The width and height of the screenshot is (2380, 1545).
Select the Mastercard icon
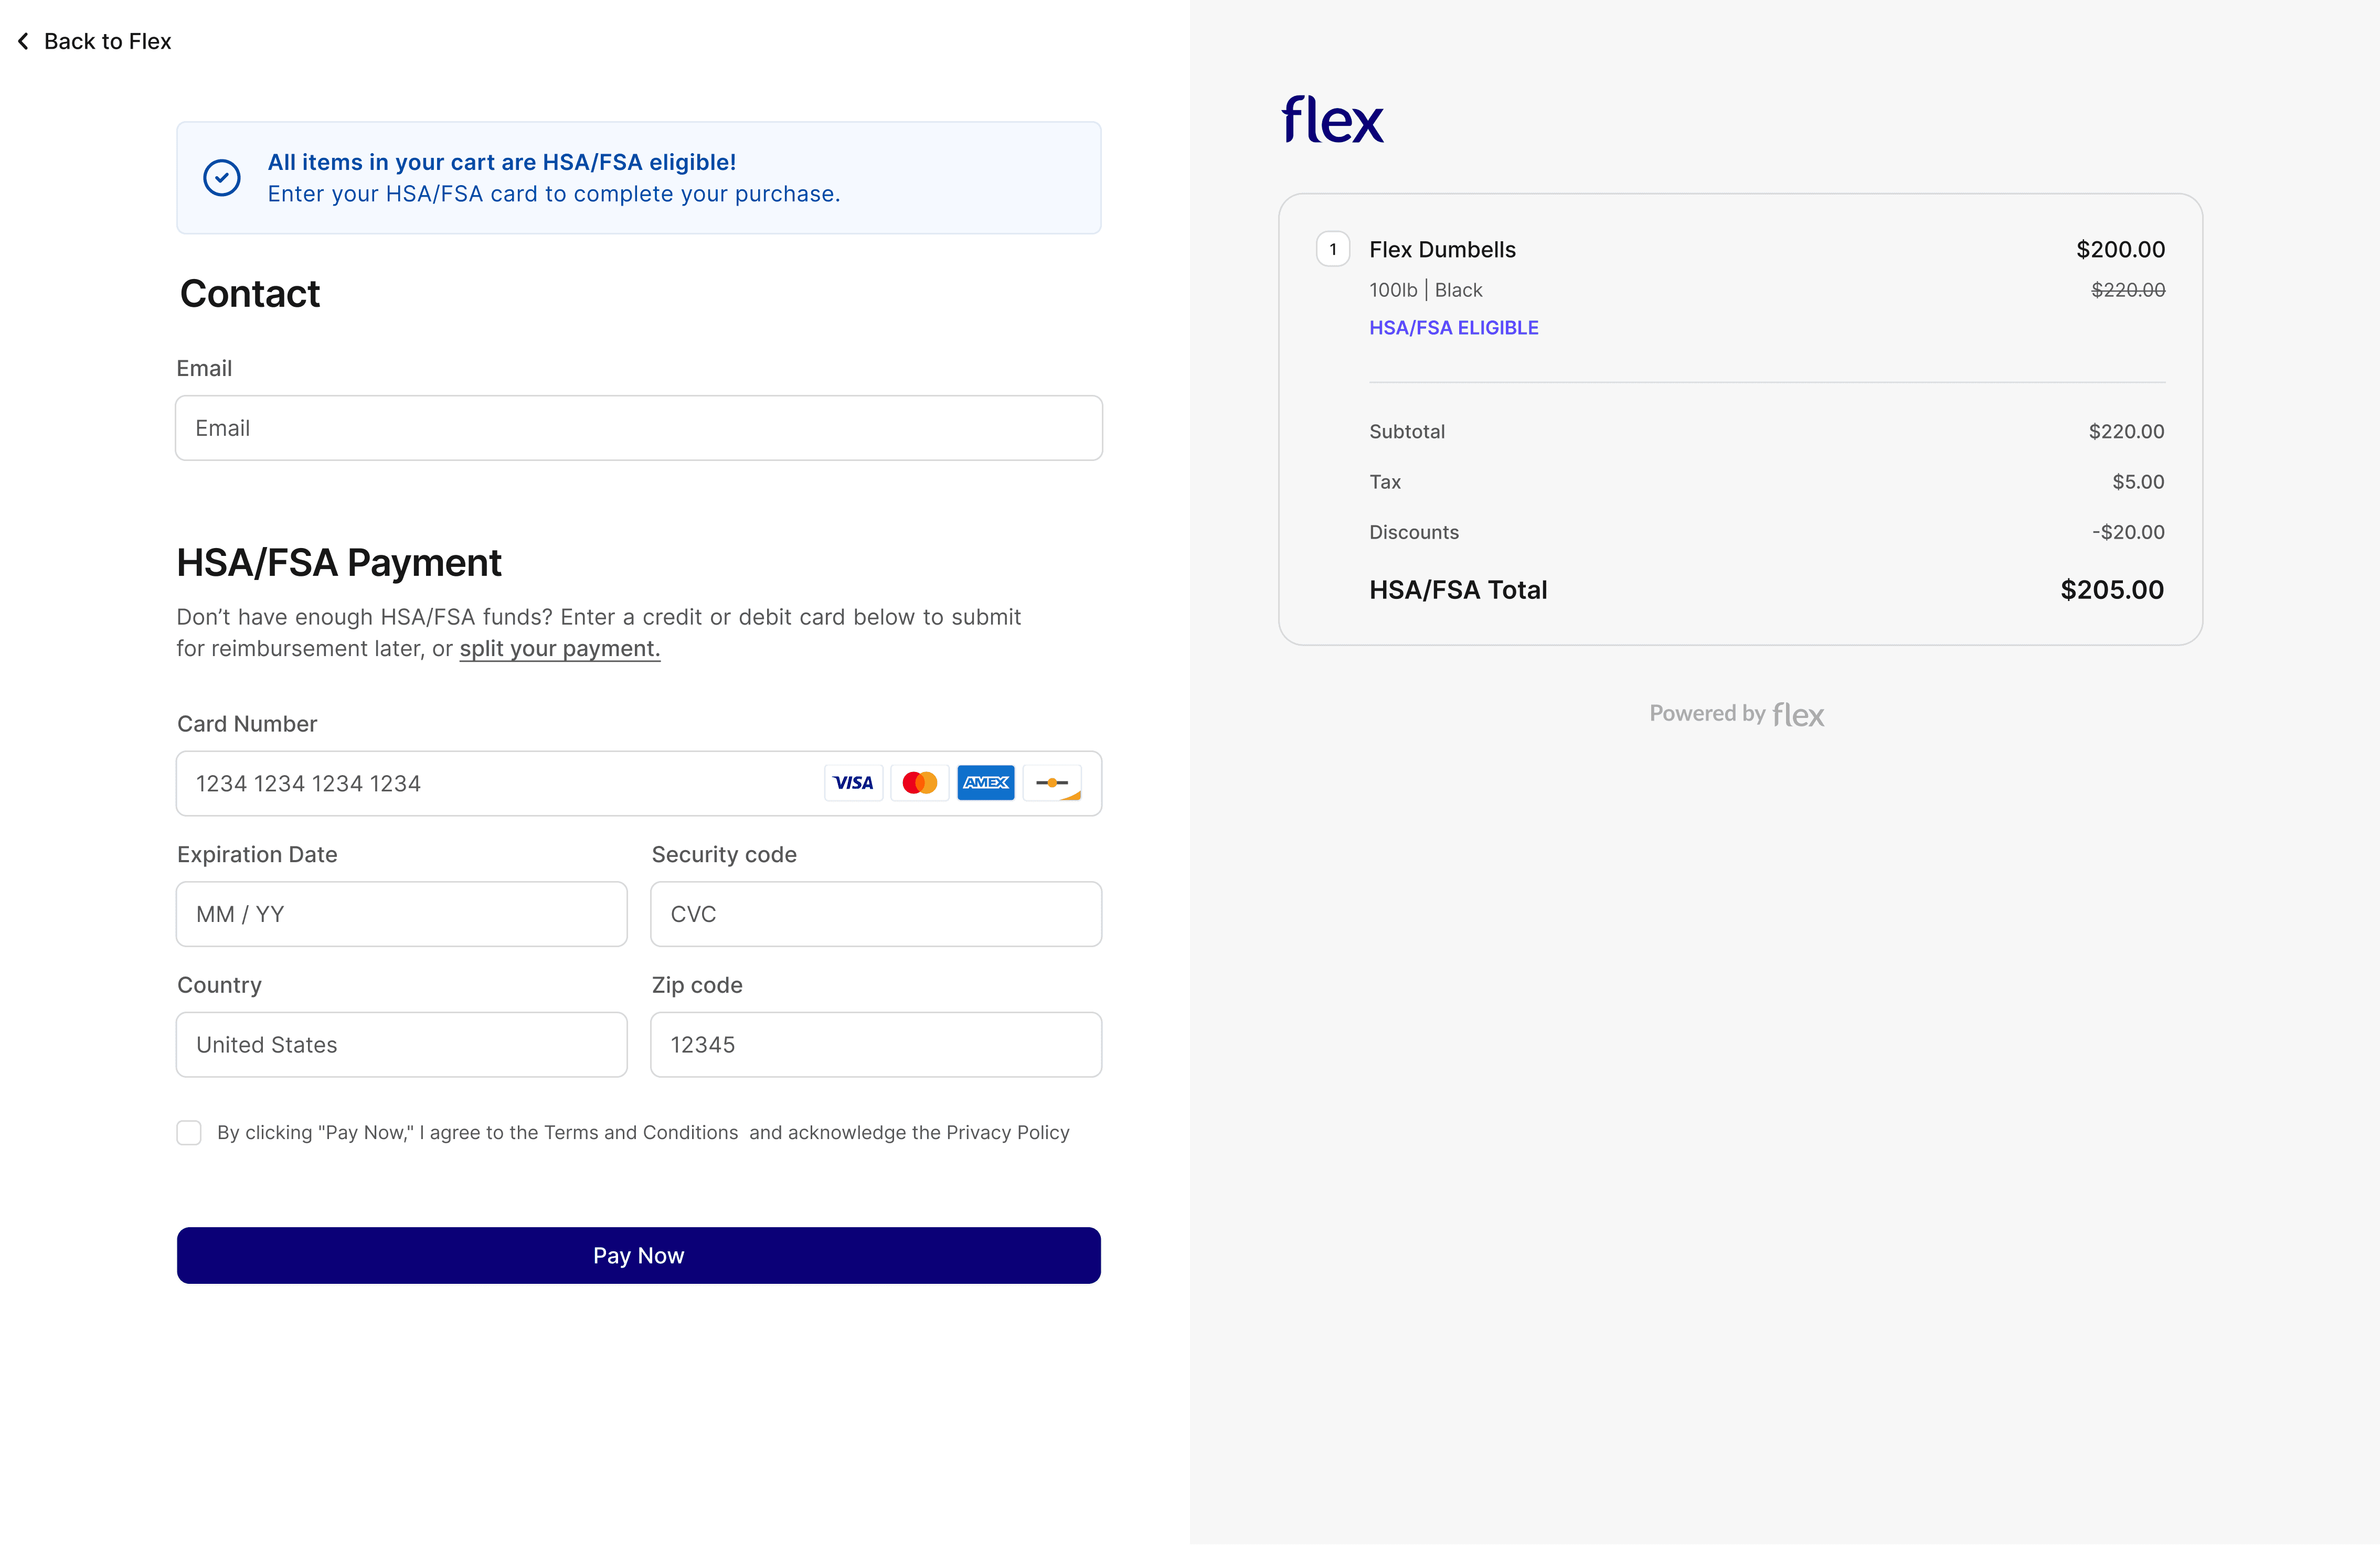click(919, 782)
